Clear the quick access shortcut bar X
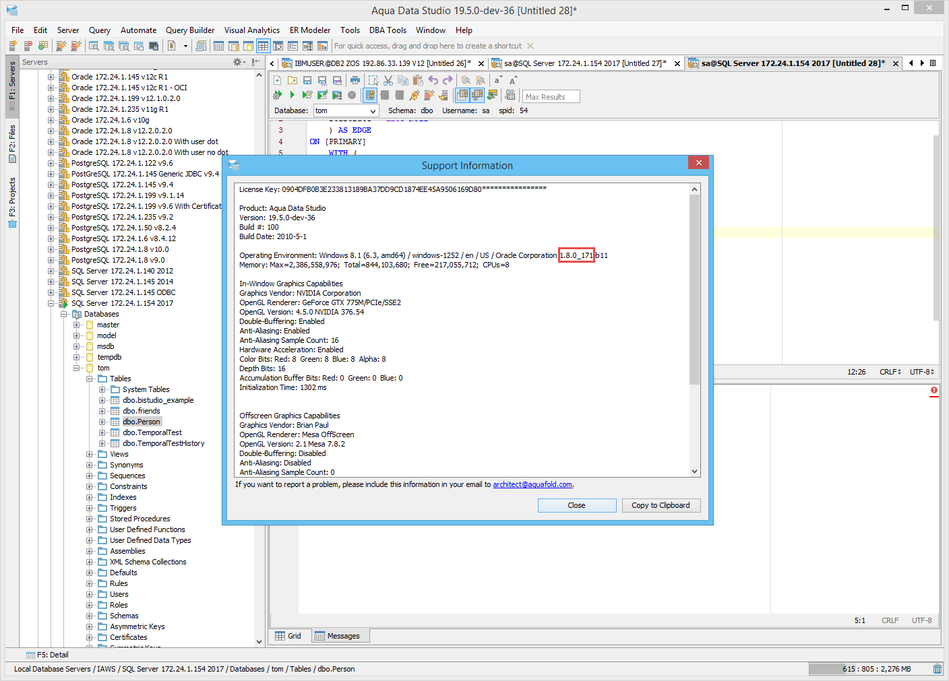 (530, 46)
